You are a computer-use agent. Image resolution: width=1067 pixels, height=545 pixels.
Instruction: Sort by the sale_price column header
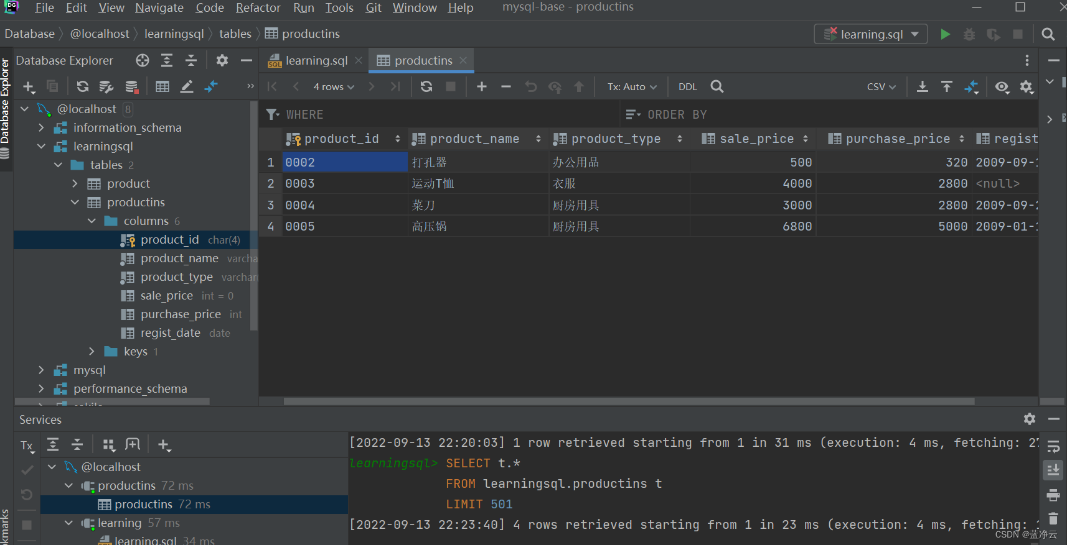(755, 139)
